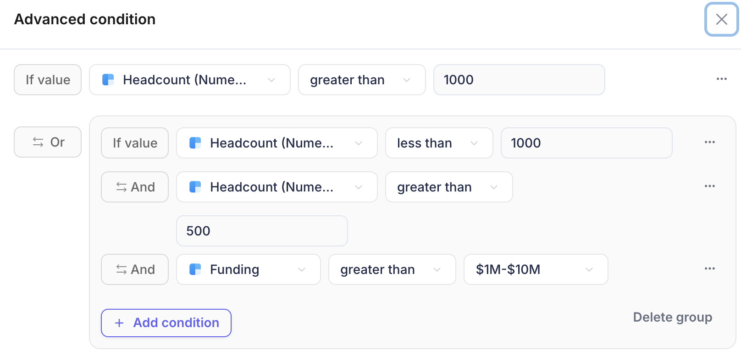This screenshot has height=350, width=741.
Task: Open the $1M-$10M value dropdown
Action: pos(536,269)
